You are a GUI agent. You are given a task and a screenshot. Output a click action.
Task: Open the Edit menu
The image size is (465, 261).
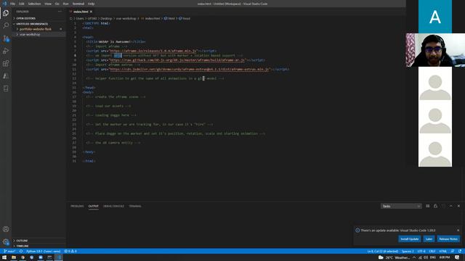pos(21,4)
